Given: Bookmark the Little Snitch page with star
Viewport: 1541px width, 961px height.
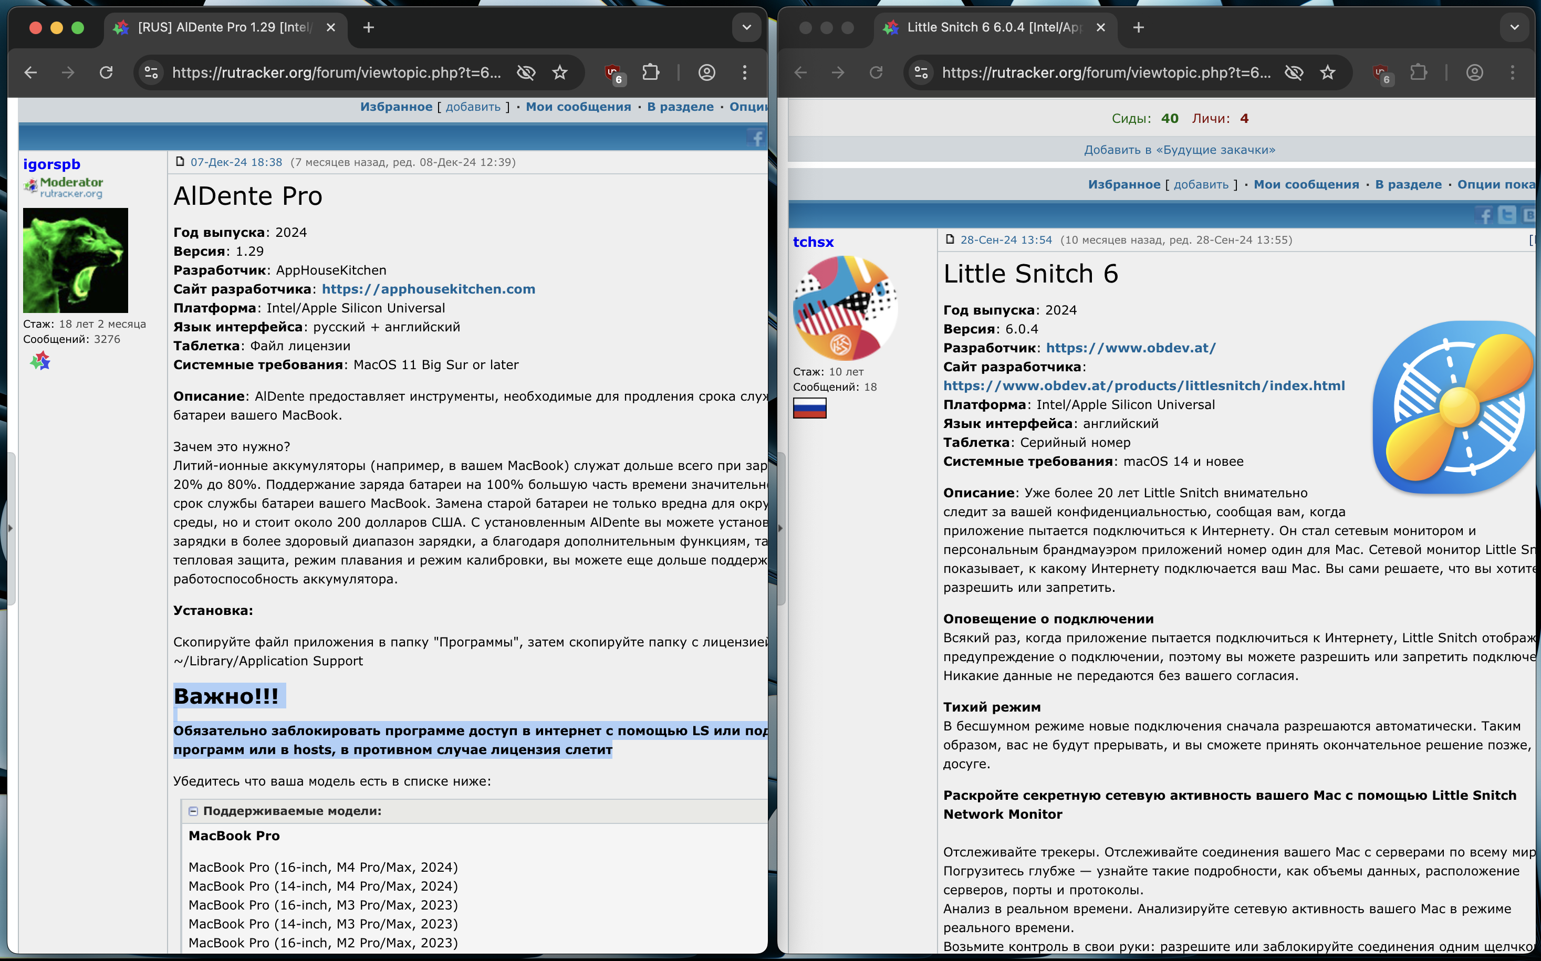Looking at the screenshot, I should (1327, 72).
